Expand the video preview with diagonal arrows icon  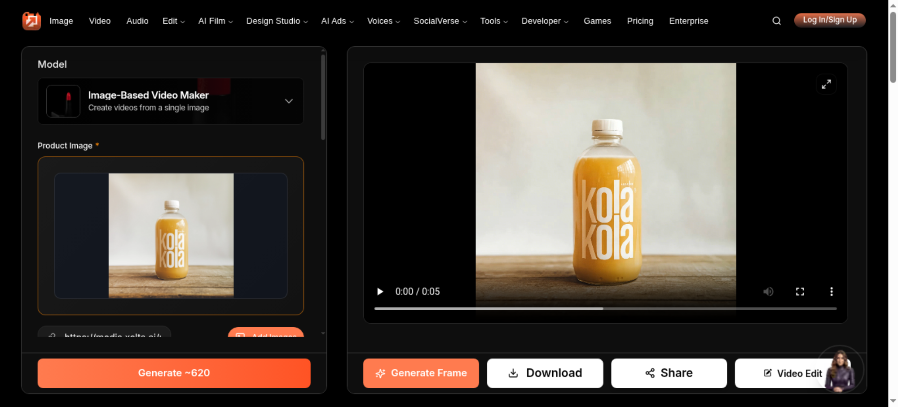(x=826, y=84)
